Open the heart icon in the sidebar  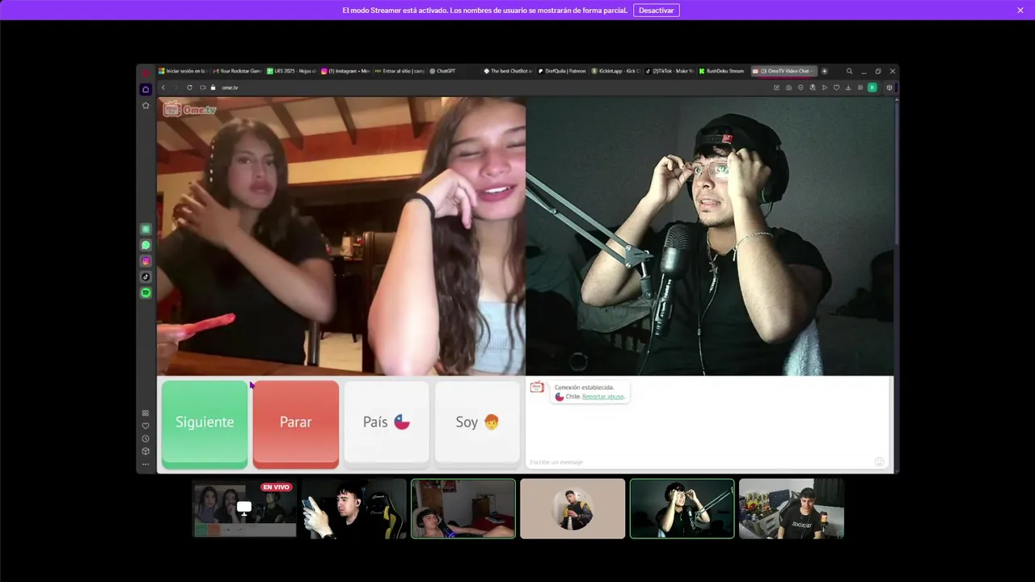(x=146, y=426)
